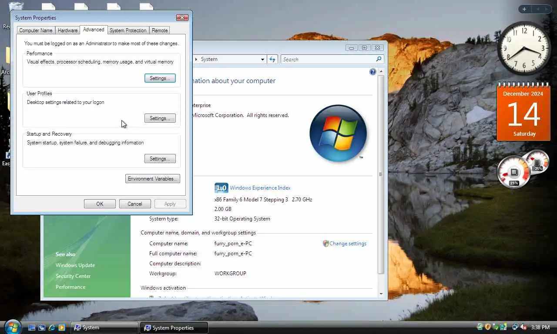
Task: Click Switch Between Windows quick launch icon
Action: (42, 327)
